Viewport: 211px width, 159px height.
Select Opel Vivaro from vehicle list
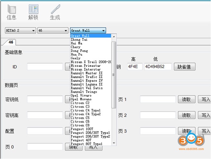(x=81, y=95)
